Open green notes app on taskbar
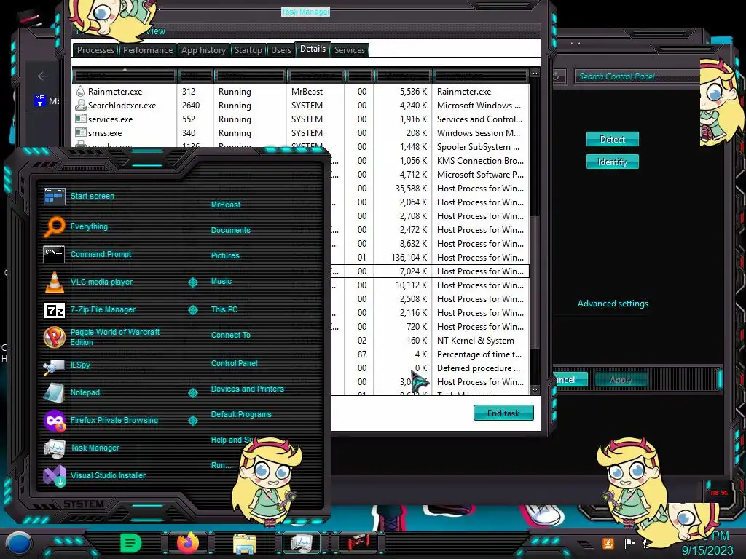The width and height of the screenshot is (746, 559). pyautogui.click(x=131, y=543)
